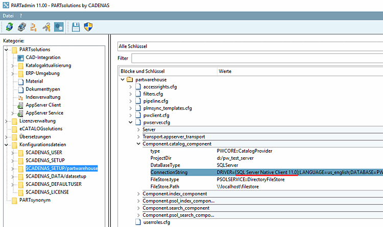
Task: Click the globe refresh toolbar icon
Action: pos(9,27)
